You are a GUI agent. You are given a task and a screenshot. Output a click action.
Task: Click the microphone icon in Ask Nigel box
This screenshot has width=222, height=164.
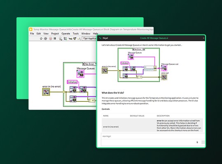click(197, 142)
